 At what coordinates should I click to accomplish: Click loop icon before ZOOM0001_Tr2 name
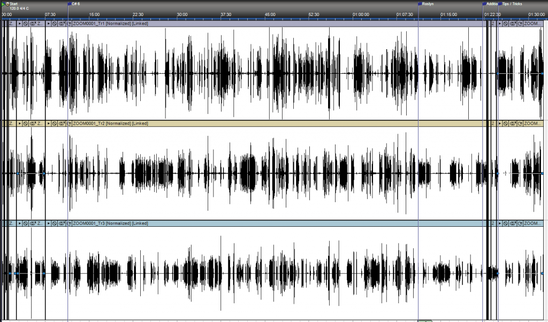pyautogui.click(x=69, y=123)
